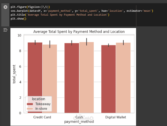Click the Digital Wallet axis label
The width and height of the screenshot is (167, 126).
pos(116,117)
